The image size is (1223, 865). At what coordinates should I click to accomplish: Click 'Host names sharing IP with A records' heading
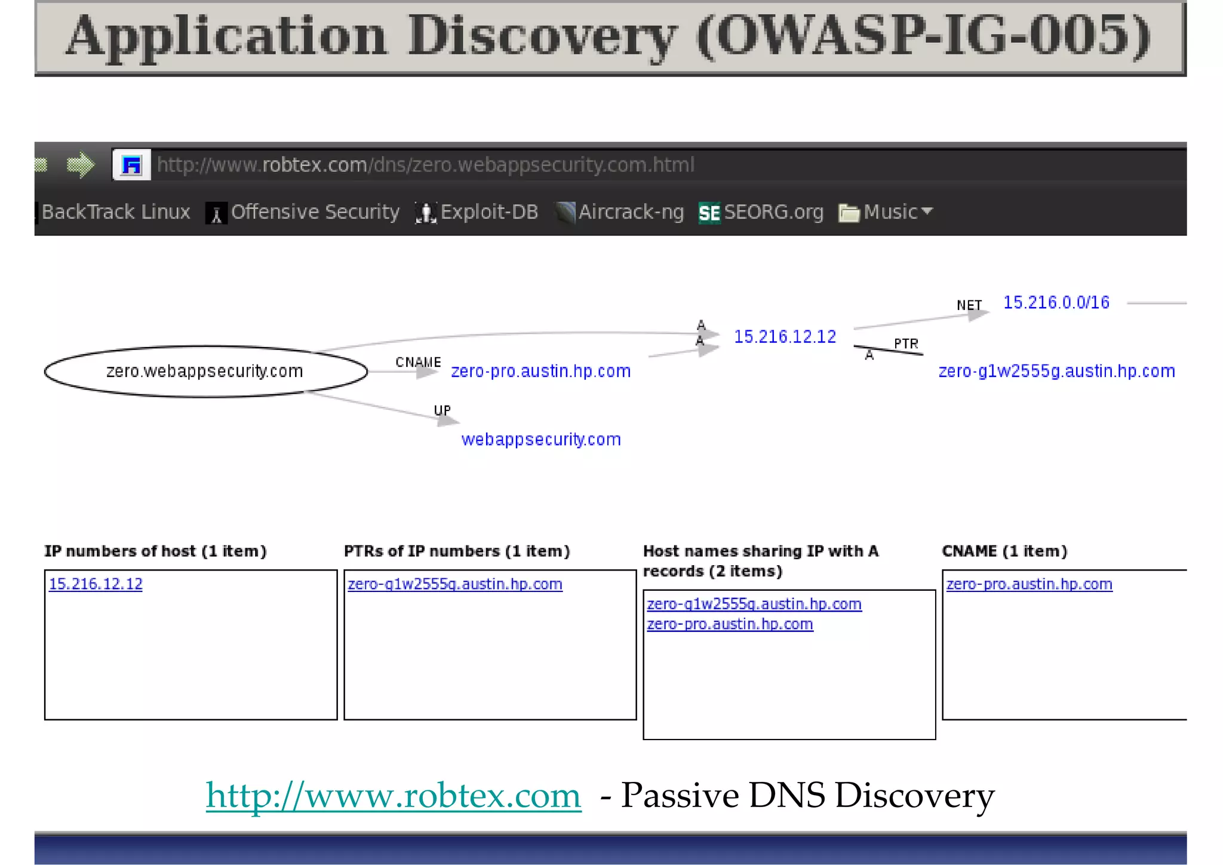[761, 561]
